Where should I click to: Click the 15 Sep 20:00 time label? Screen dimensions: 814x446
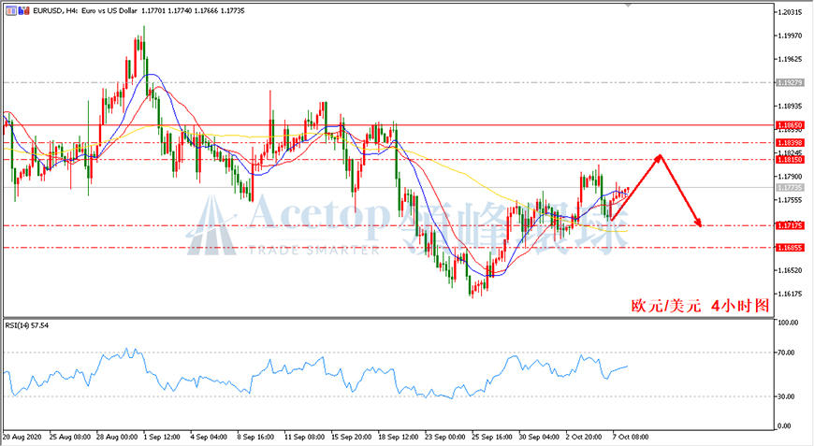click(x=352, y=438)
